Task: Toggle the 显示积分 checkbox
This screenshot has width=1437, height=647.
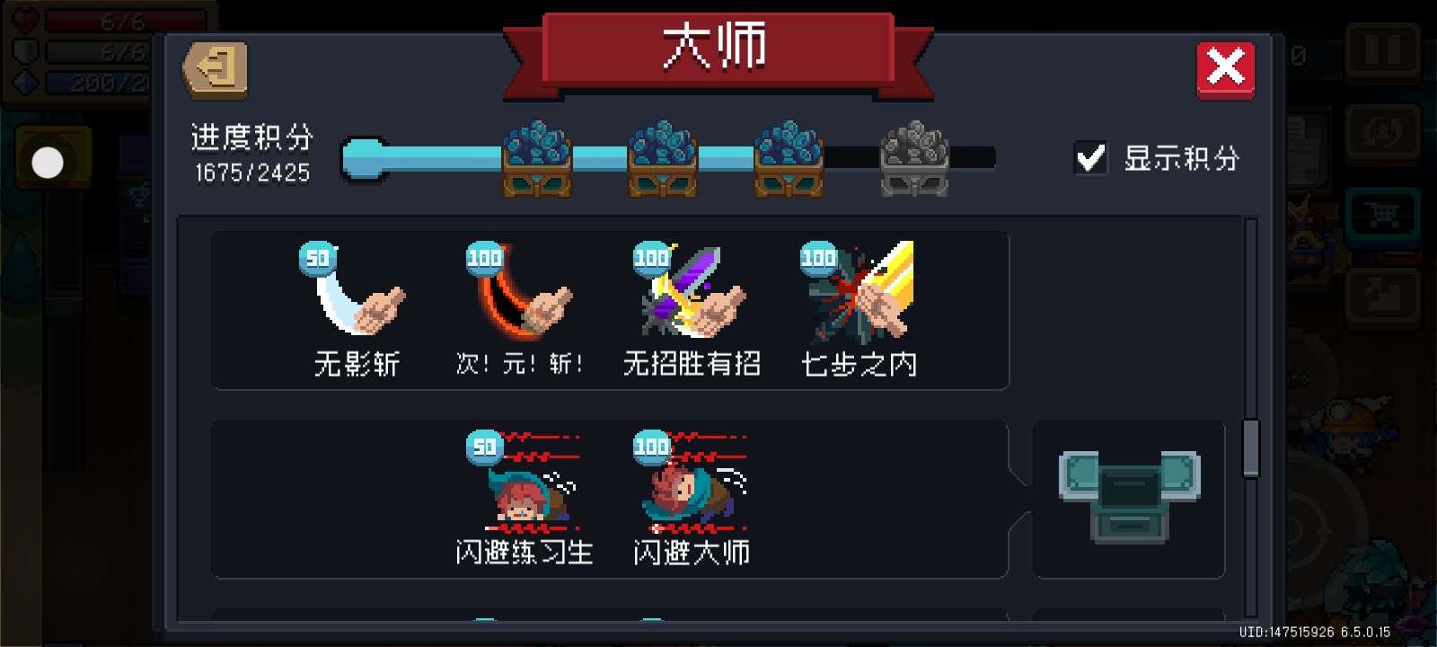Action: pos(1091,158)
